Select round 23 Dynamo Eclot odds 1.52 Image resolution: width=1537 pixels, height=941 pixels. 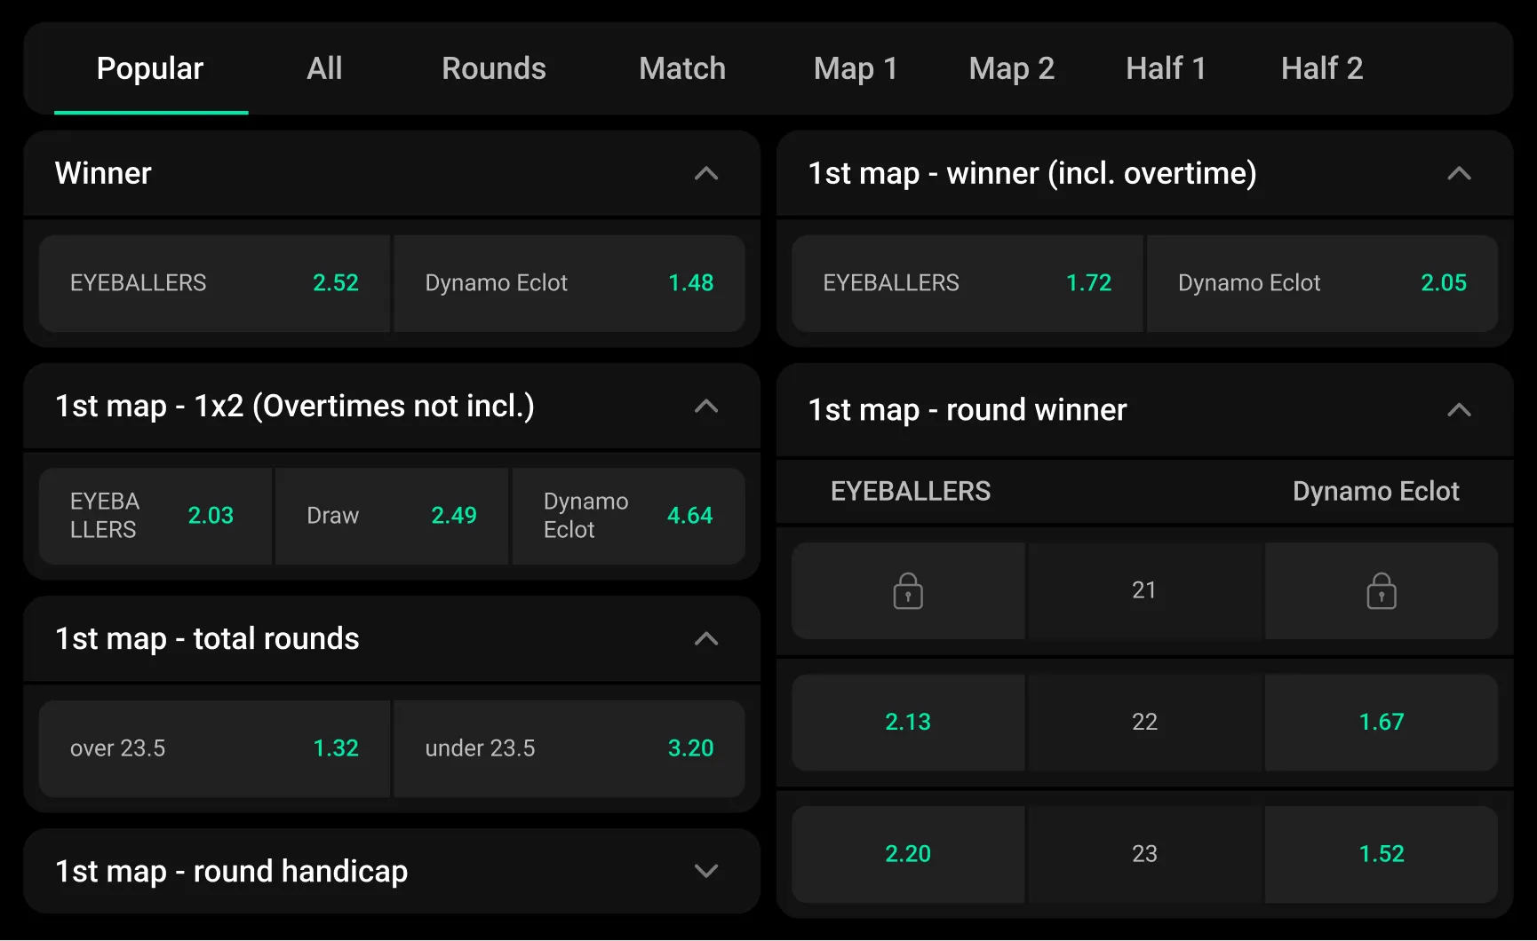click(1381, 854)
